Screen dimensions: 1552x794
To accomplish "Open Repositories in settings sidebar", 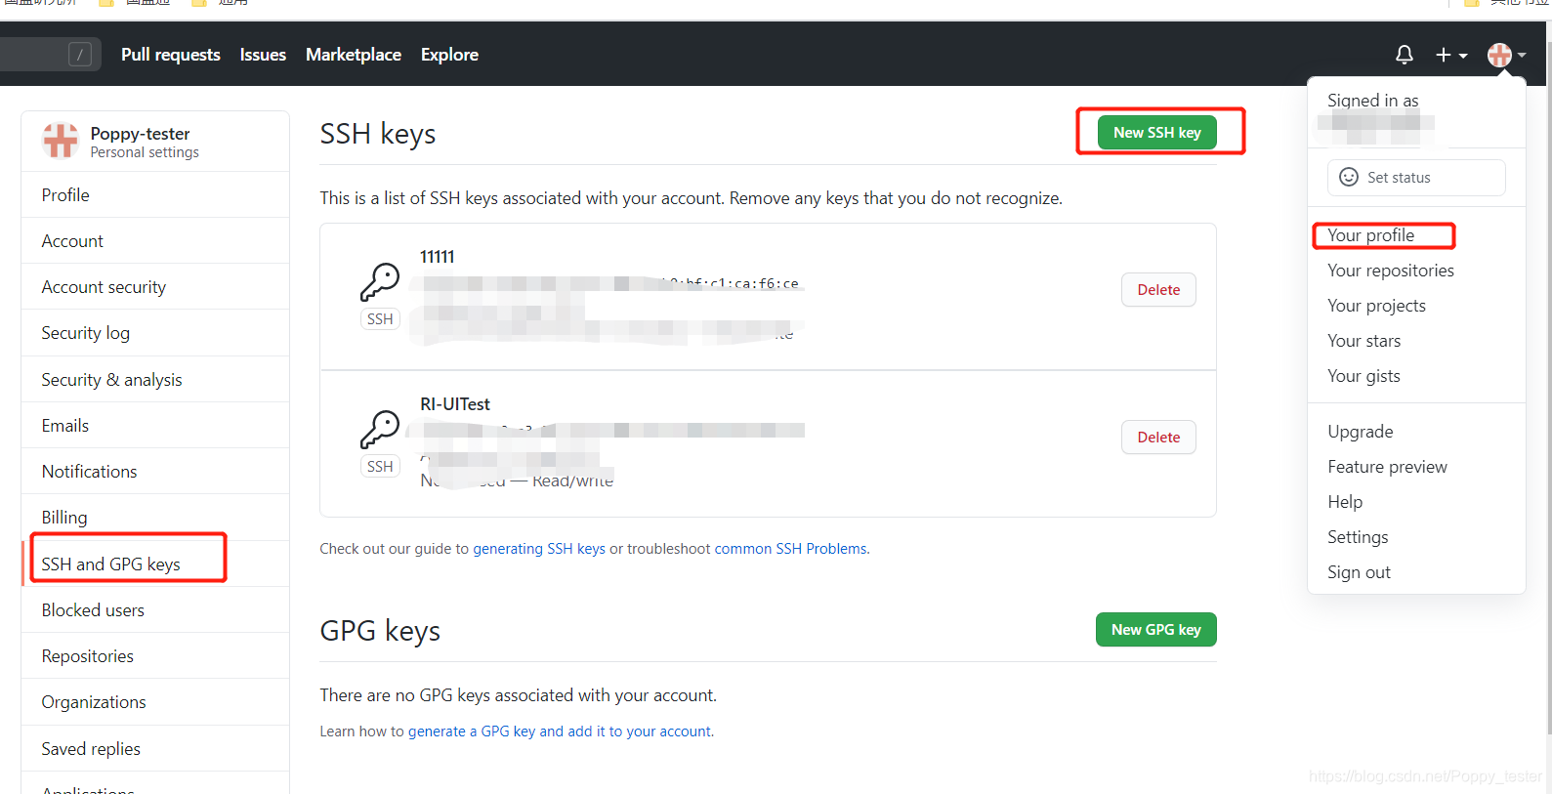I will click(155, 656).
